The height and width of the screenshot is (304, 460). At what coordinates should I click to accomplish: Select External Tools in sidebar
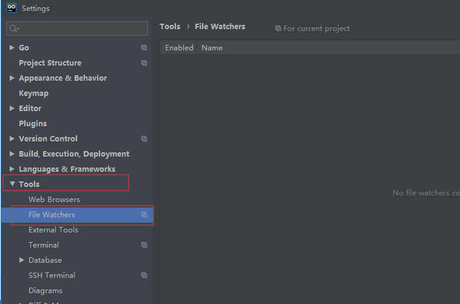[53, 230]
